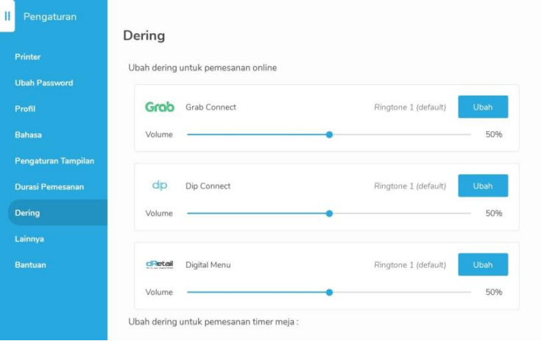Click the Pengaturan header title

(x=50, y=16)
